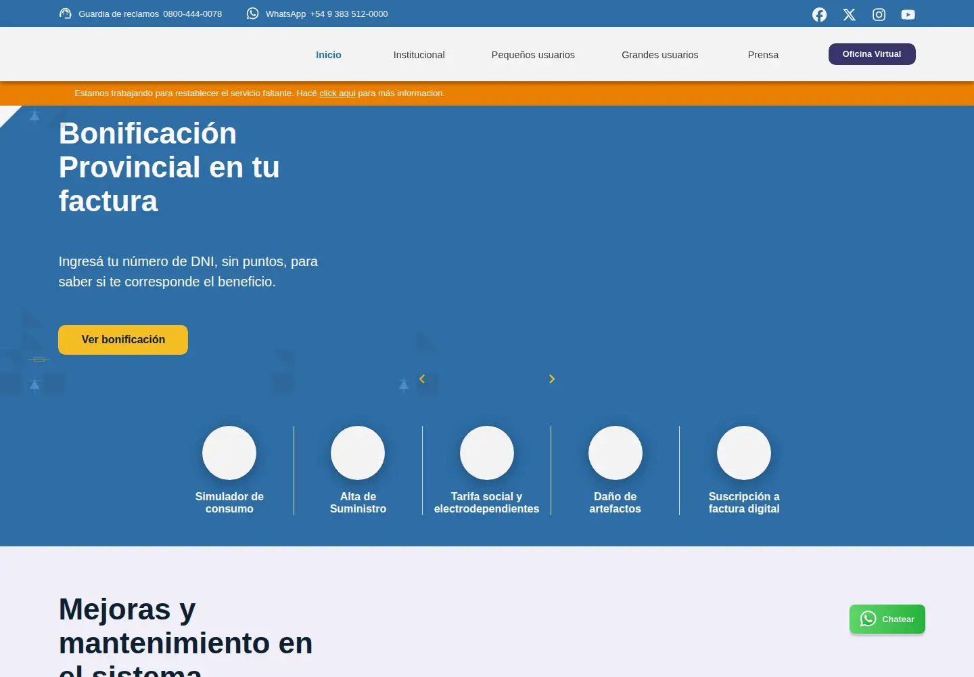Click the WhatsApp +54 9 383 512-0000 number
The width and height of the screenshot is (974, 677).
349,14
